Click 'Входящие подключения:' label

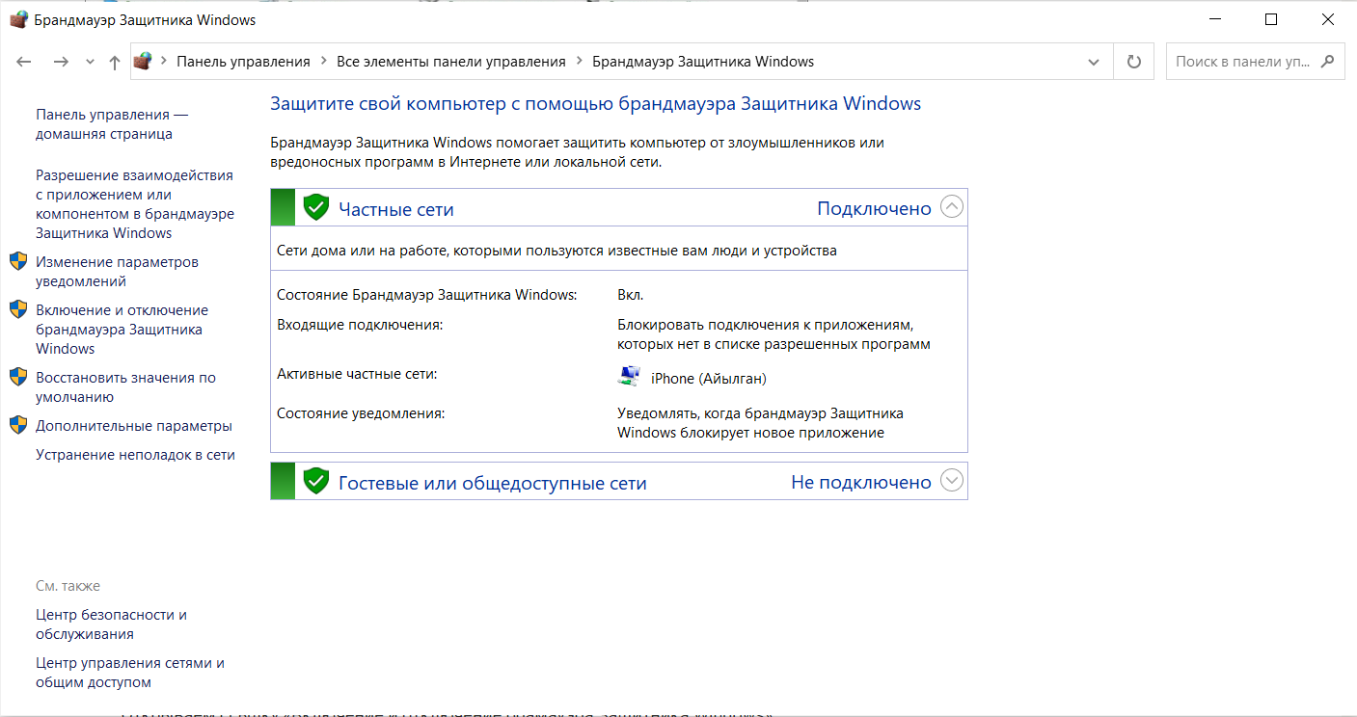360,325
